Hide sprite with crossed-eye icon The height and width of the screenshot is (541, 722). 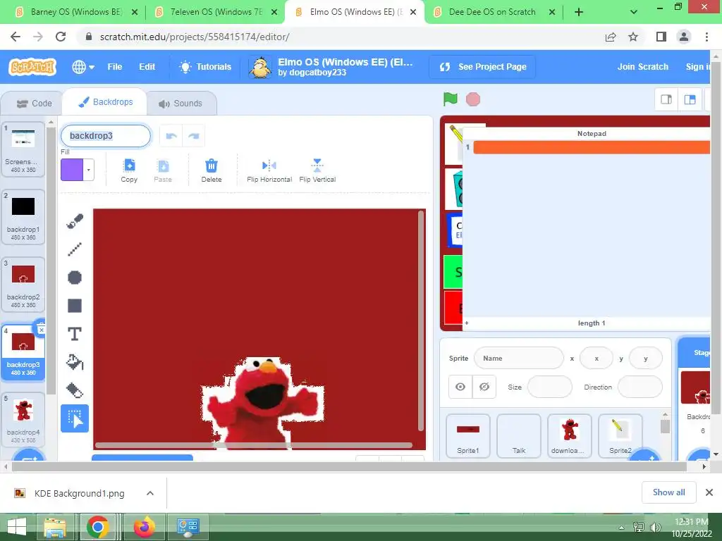(484, 387)
